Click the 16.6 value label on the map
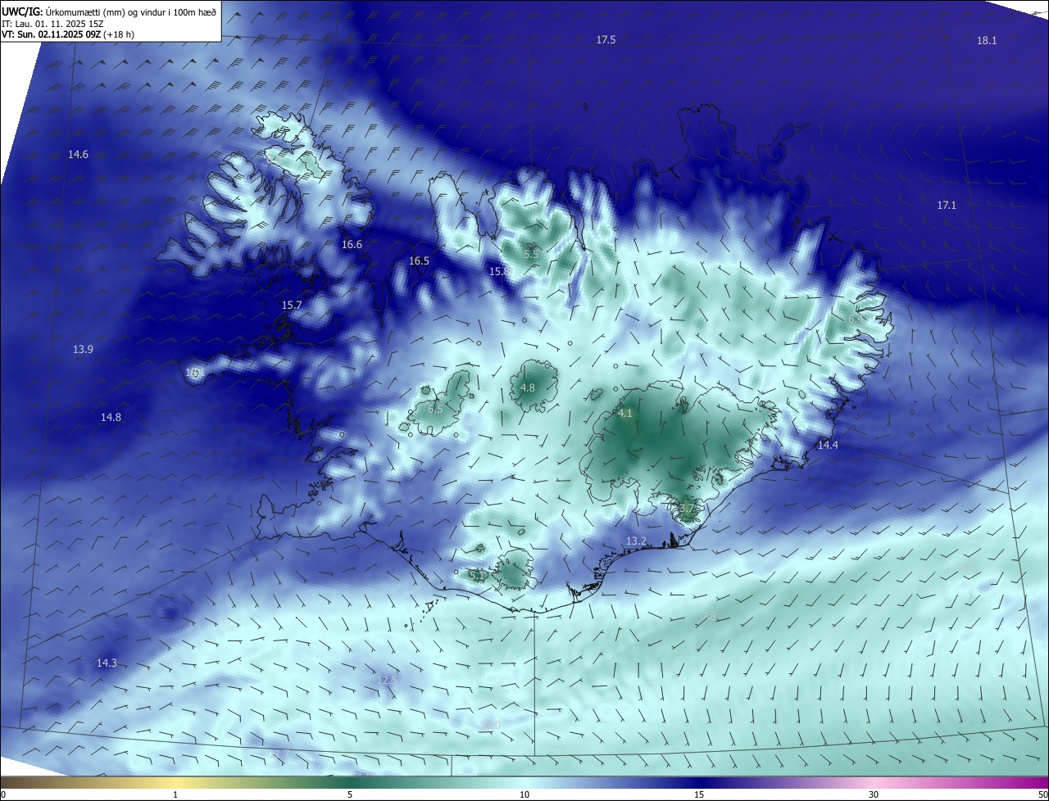This screenshot has height=801, width=1049. pyautogui.click(x=352, y=245)
